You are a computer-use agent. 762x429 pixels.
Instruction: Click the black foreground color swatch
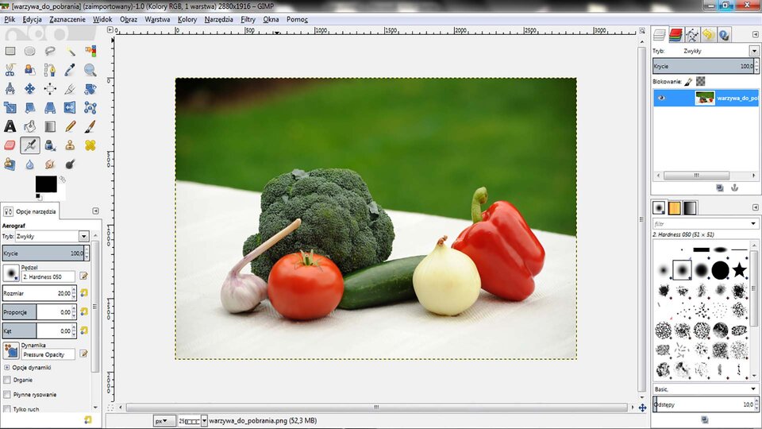(46, 184)
